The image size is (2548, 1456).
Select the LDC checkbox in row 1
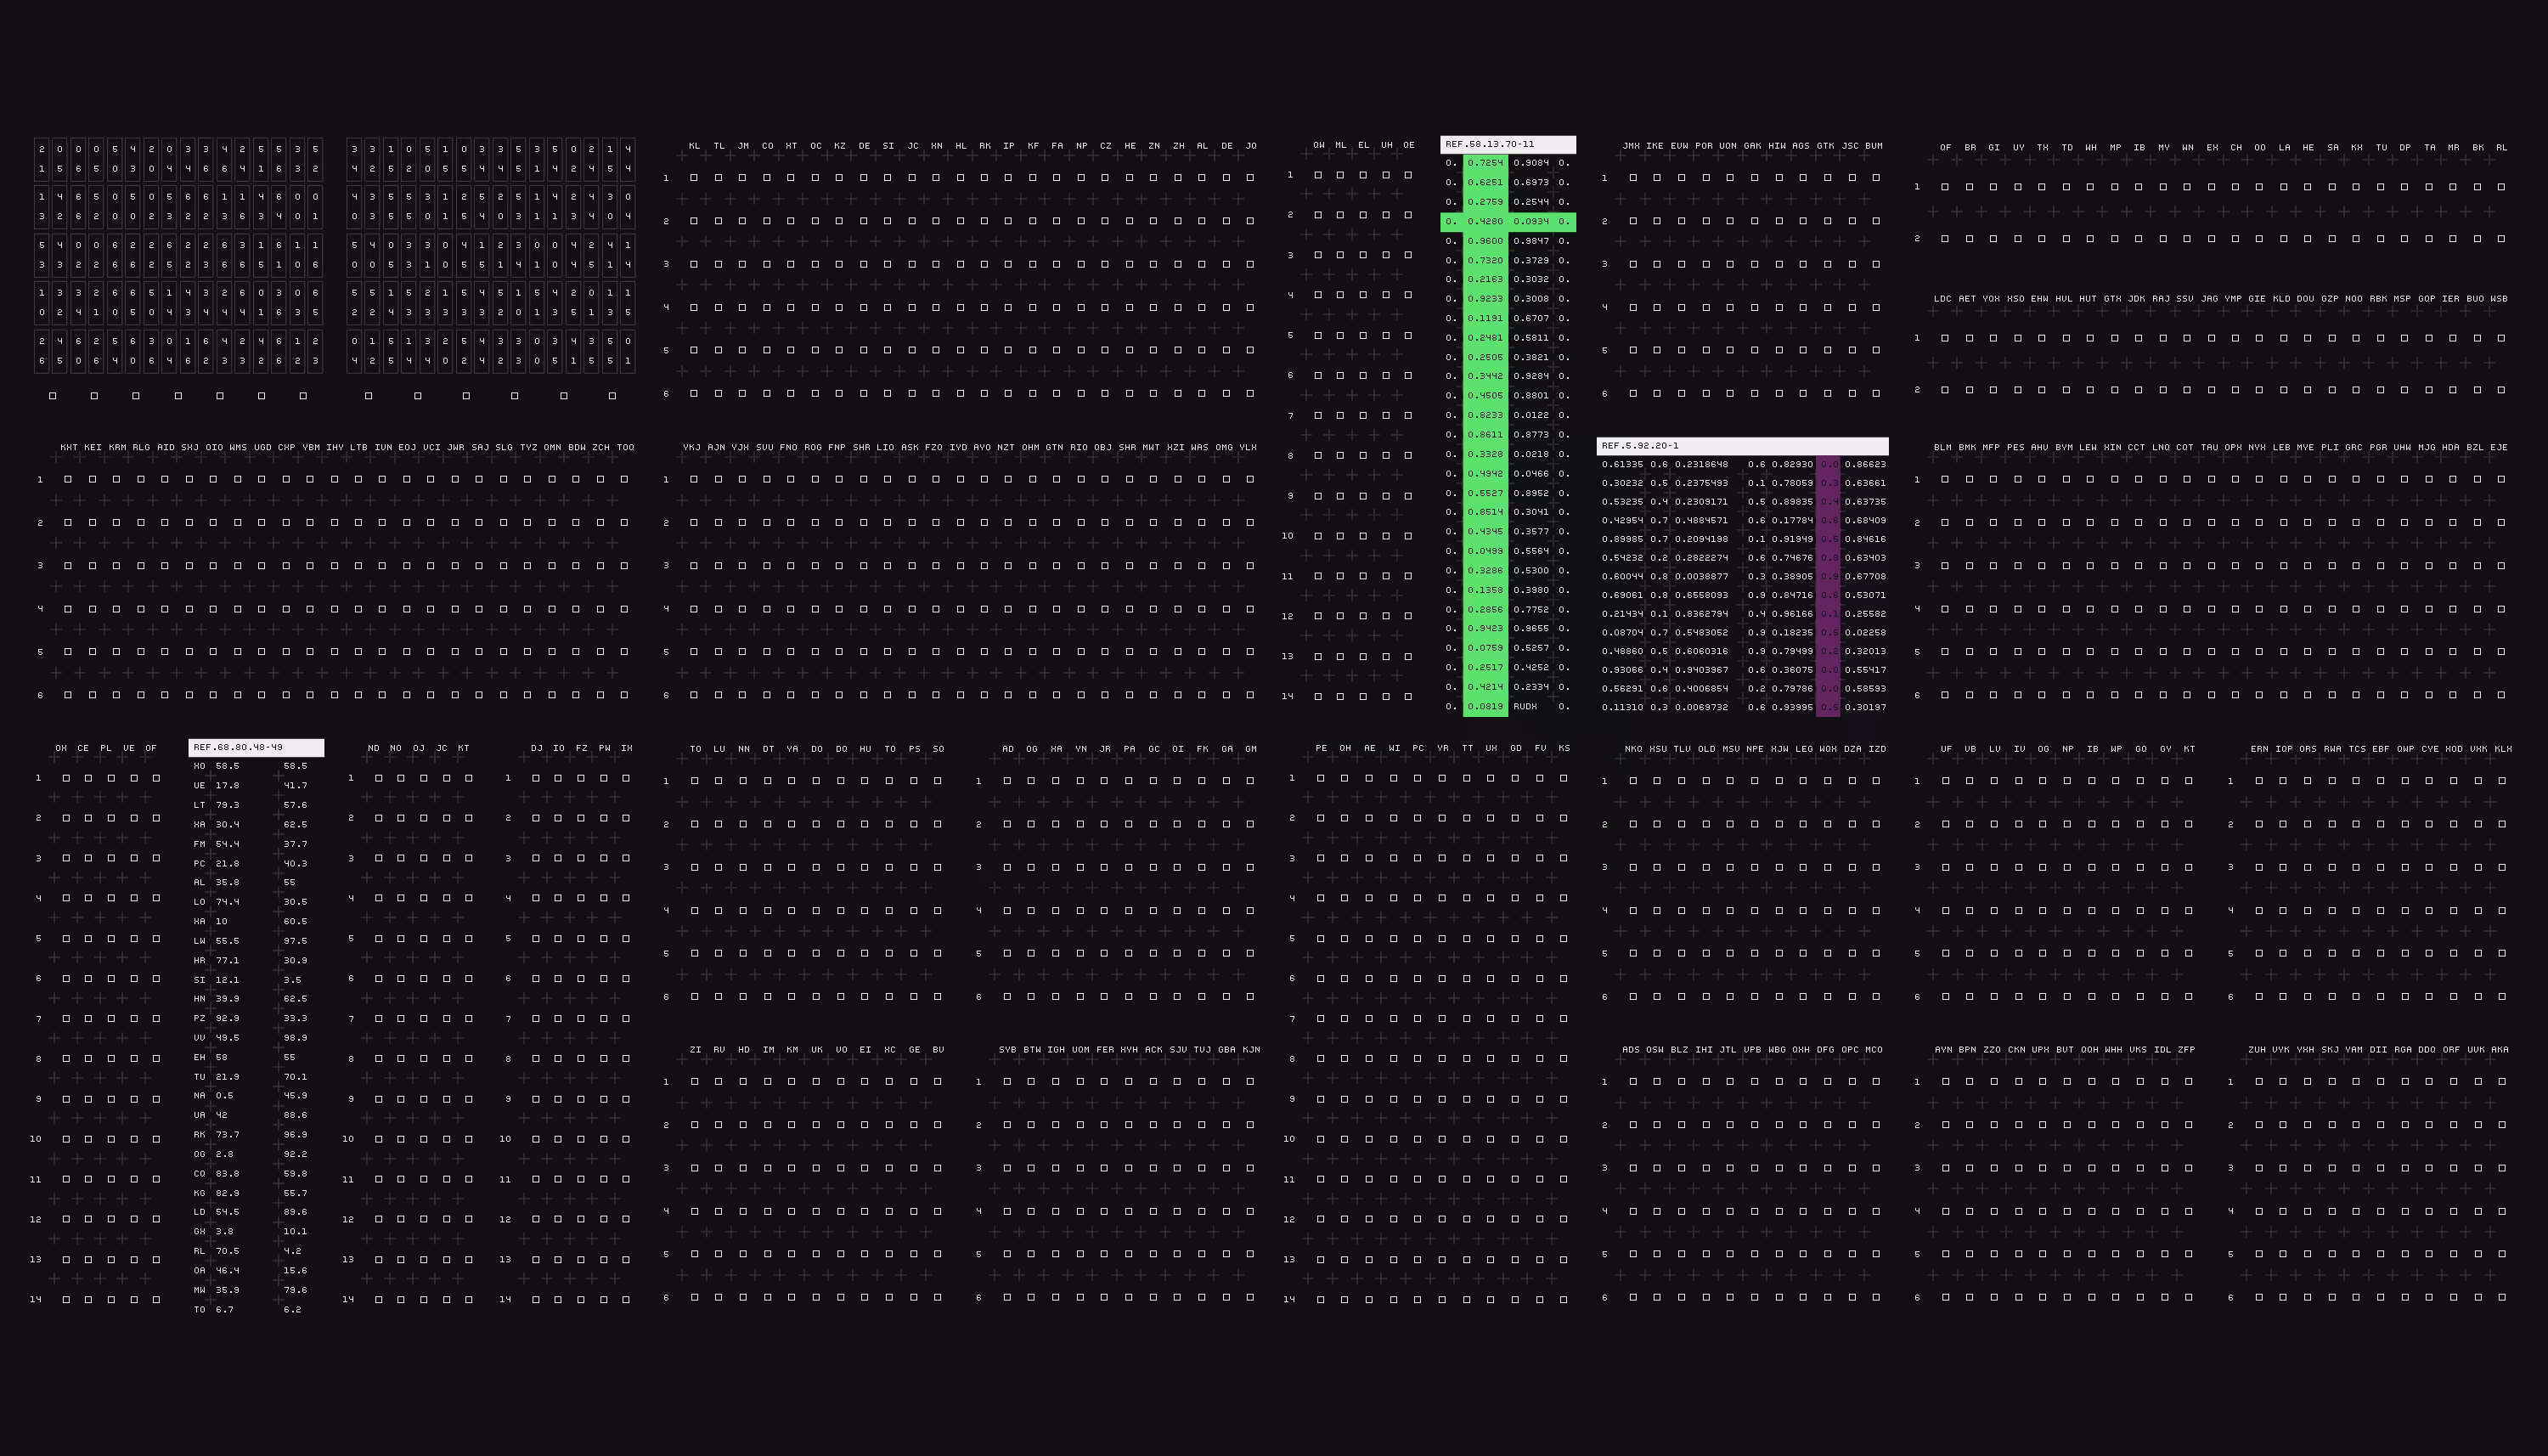[x=1945, y=338]
